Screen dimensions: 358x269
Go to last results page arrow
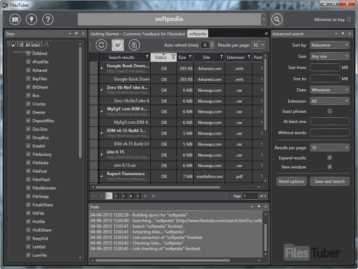click(154, 196)
